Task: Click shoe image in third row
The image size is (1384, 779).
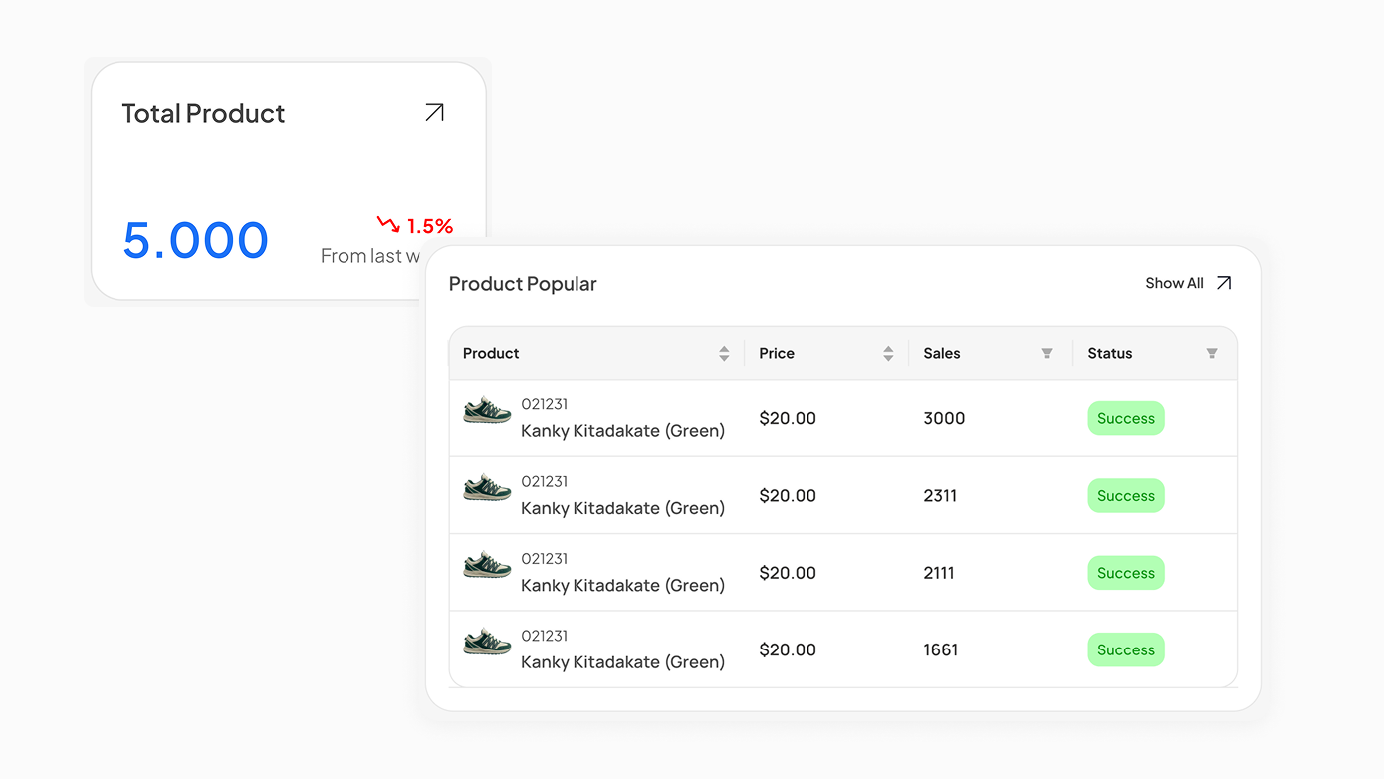Action: coord(487,566)
